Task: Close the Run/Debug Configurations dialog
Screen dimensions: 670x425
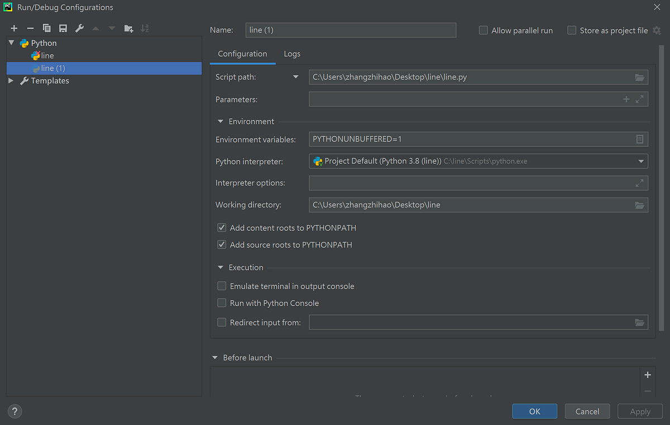Action: click(657, 7)
